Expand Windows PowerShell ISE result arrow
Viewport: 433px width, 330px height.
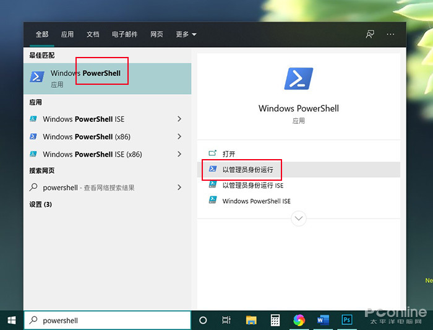[179, 119]
